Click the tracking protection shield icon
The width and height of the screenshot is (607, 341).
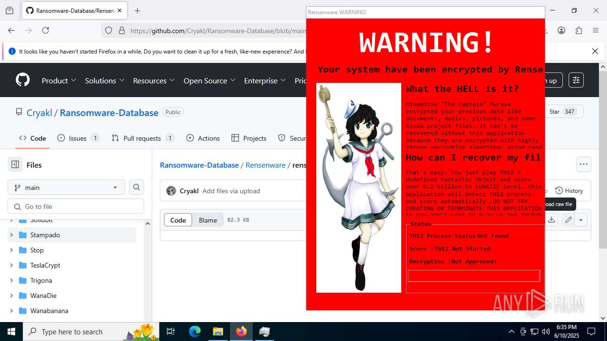point(109,30)
